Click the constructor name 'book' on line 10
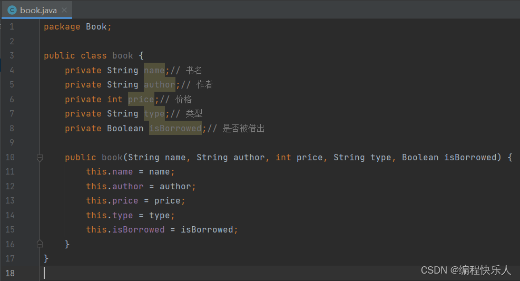This screenshot has width=520, height=281. click(112, 157)
